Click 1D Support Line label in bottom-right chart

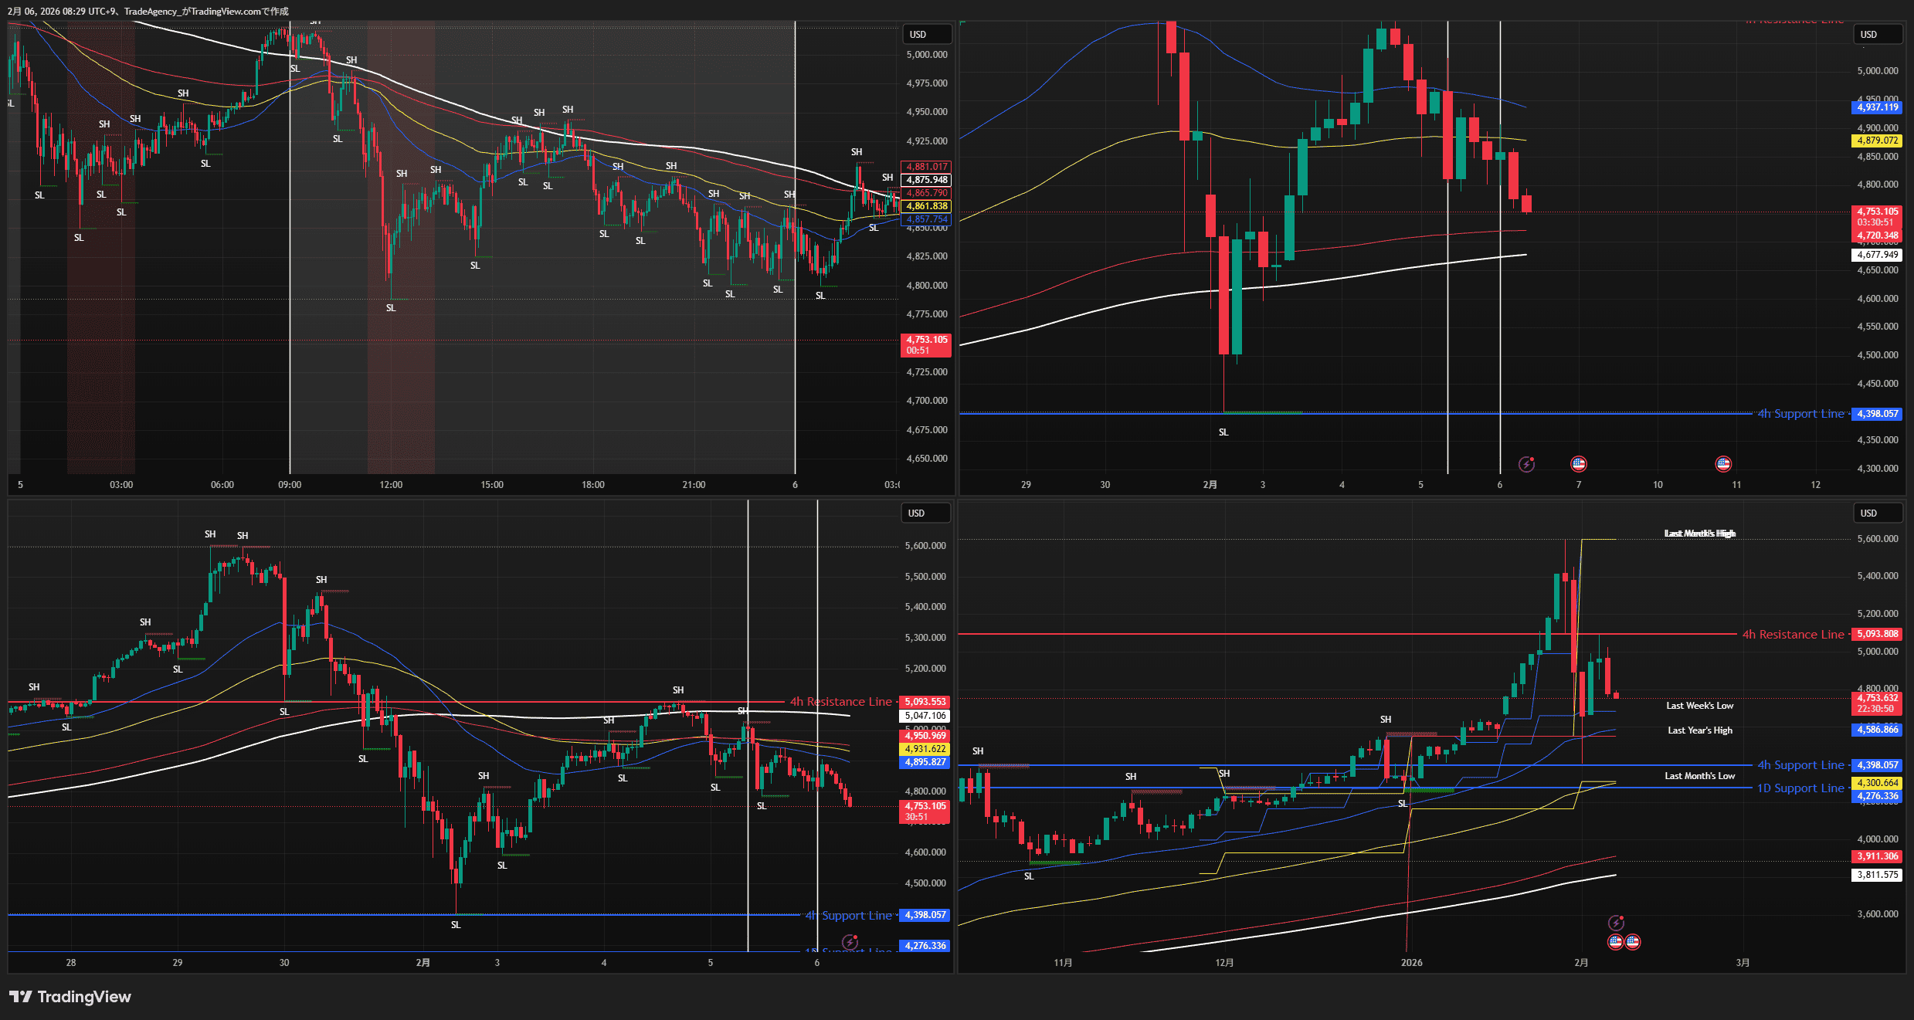pos(1800,788)
